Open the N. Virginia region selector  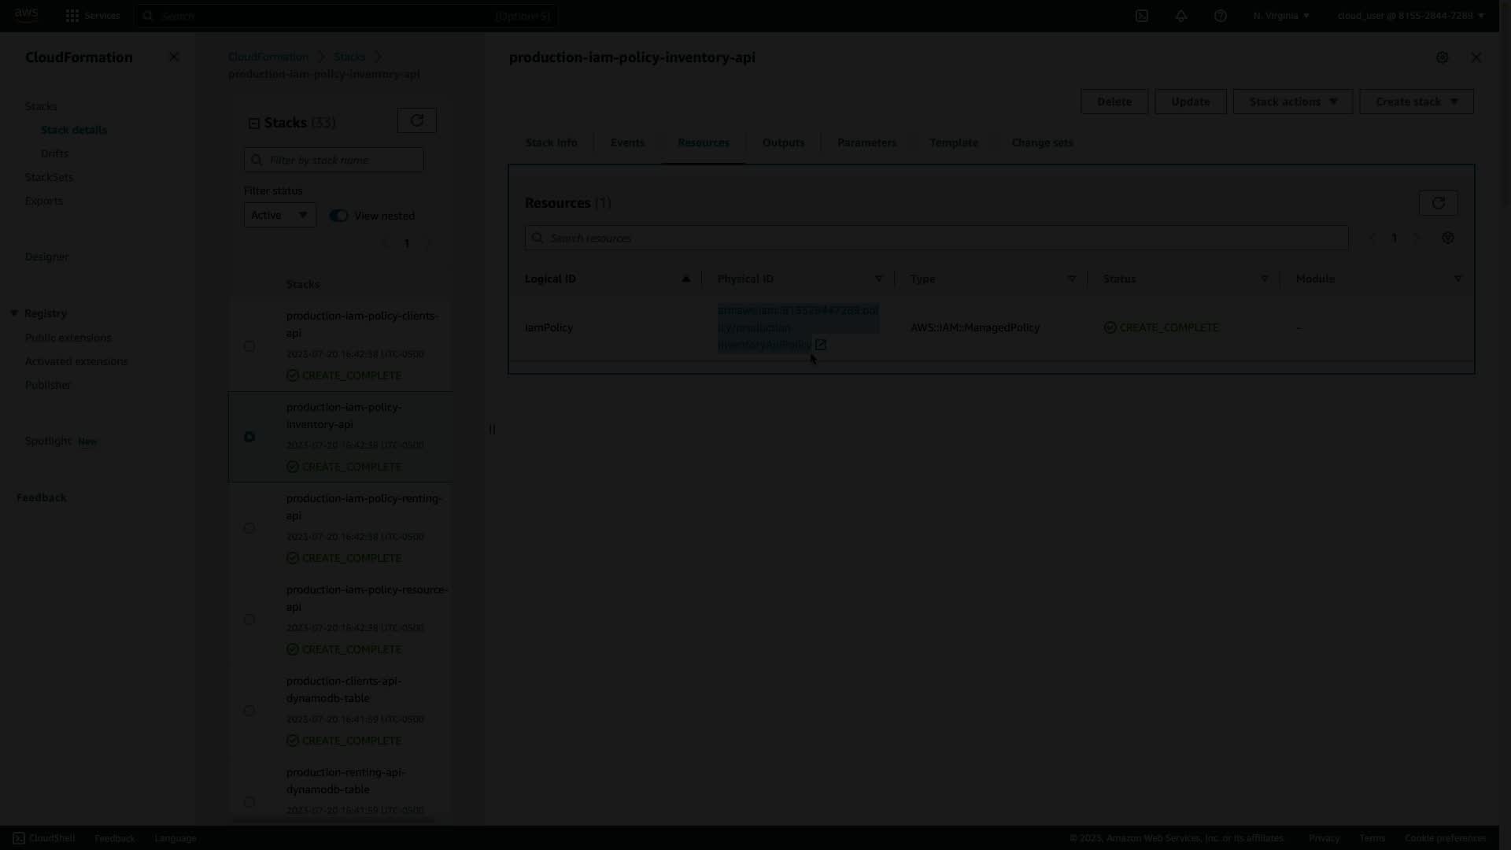pyautogui.click(x=1281, y=16)
